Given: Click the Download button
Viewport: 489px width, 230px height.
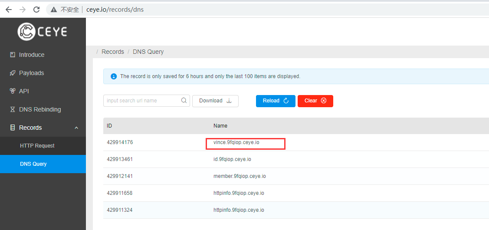Looking at the screenshot, I should pyautogui.click(x=215, y=101).
